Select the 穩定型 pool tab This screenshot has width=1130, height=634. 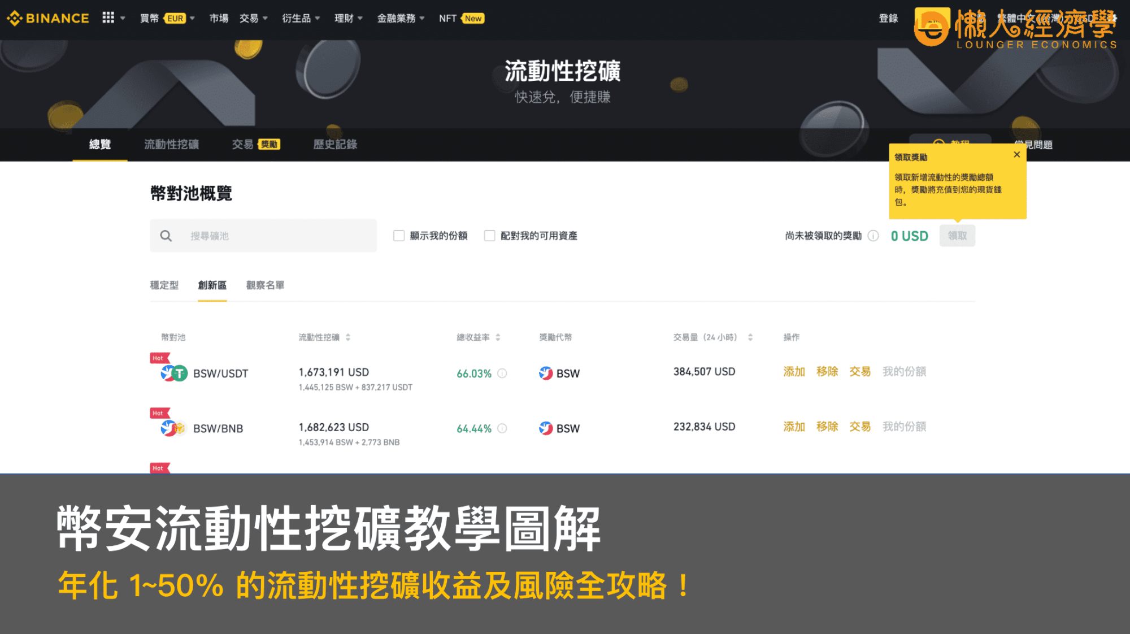(x=164, y=285)
